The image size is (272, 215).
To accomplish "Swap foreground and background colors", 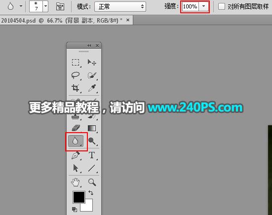I will click(91, 193).
